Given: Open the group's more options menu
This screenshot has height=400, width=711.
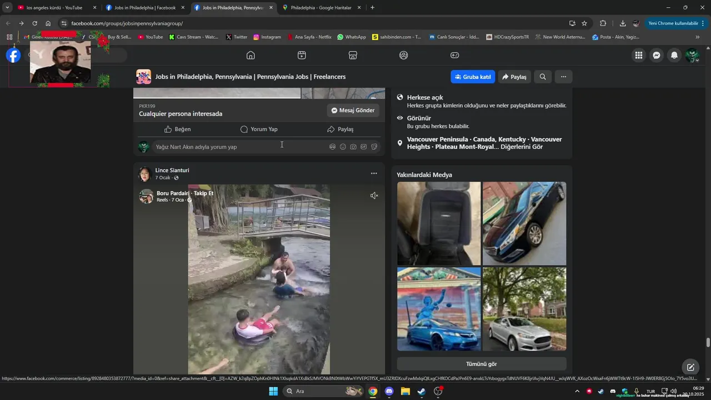Looking at the screenshot, I should [563, 77].
